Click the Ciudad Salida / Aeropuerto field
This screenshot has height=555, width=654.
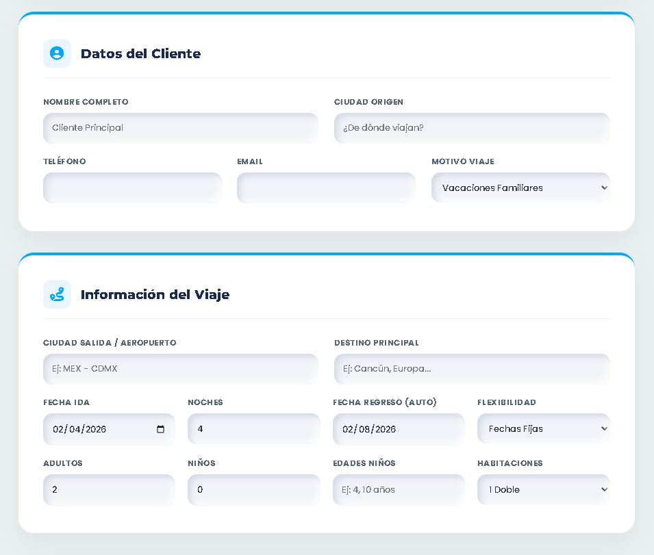point(181,369)
